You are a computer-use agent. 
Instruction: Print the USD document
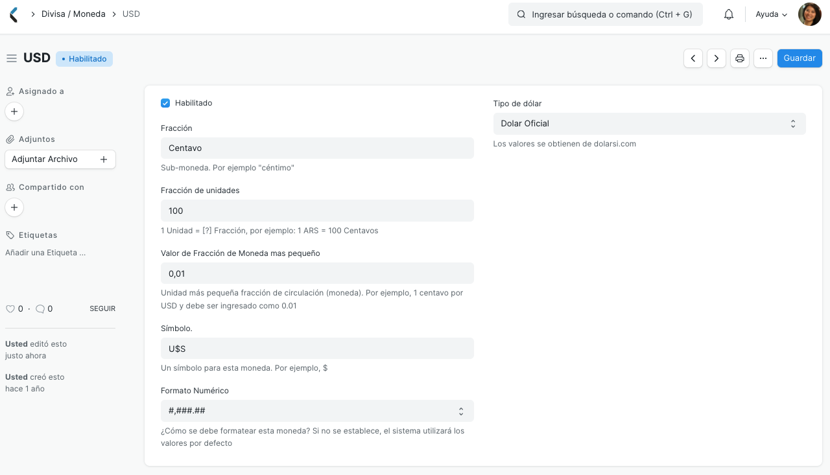(740, 58)
